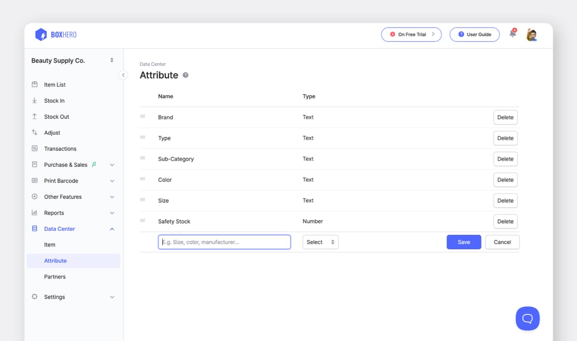This screenshot has width=577, height=341.
Task: Open the Beauty Supply Co. company switcher
Action: 72,61
